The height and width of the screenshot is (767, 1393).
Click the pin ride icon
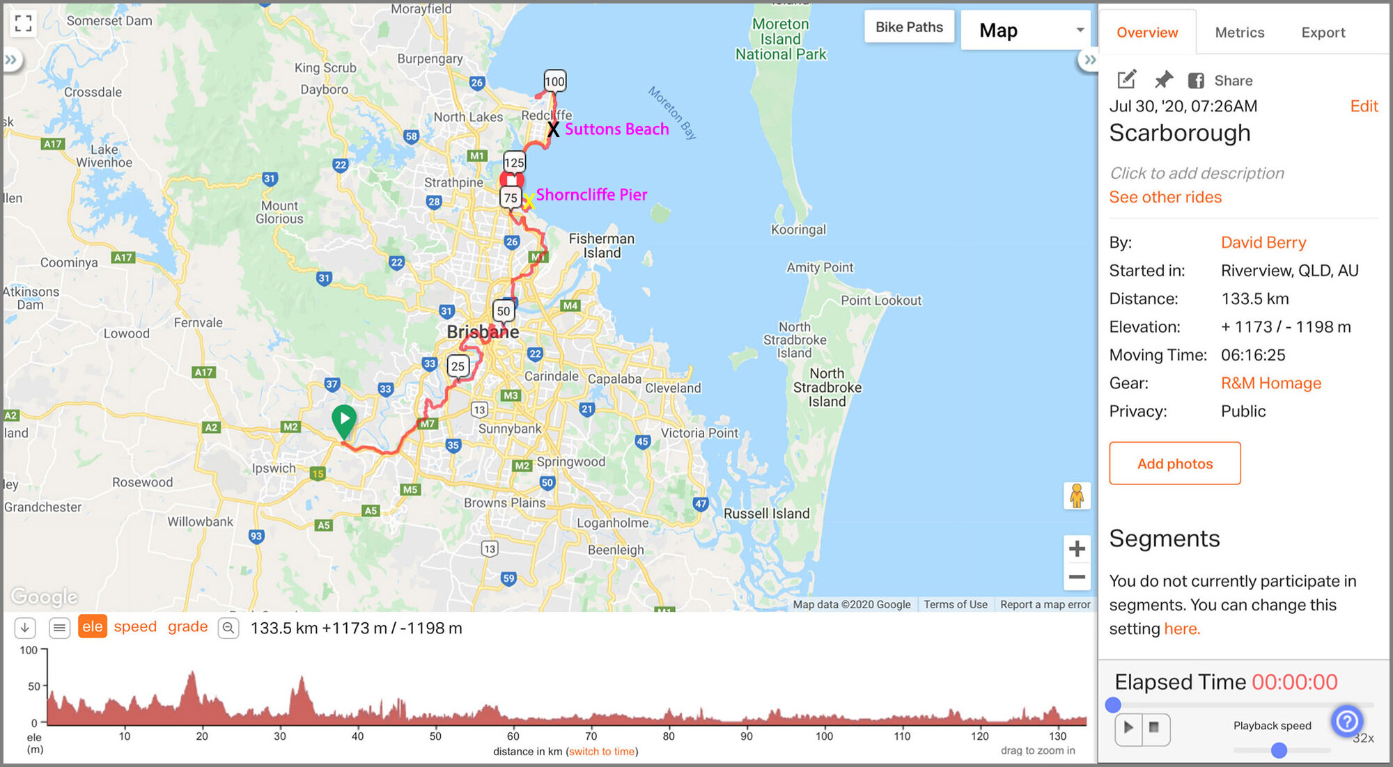1163,80
